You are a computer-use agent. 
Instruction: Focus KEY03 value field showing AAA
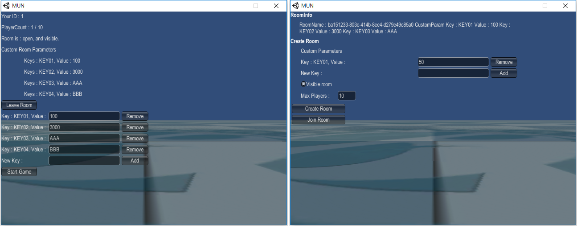pos(84,139)
